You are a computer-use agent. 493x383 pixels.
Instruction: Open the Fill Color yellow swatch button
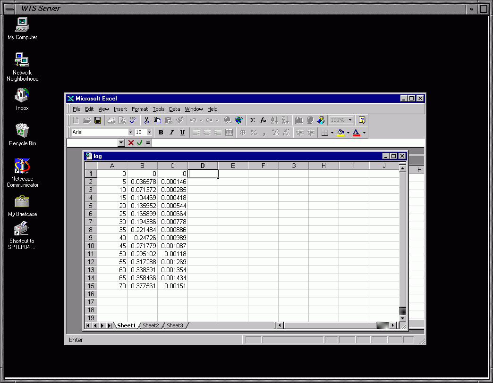coord(340,133)
